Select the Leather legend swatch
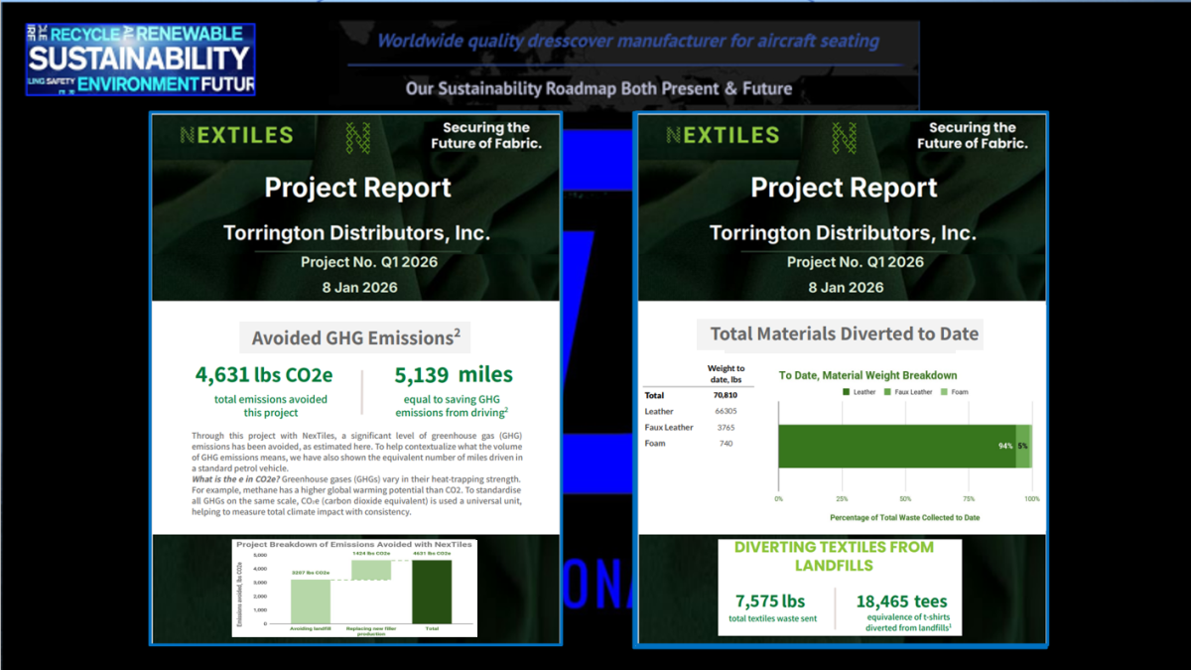Viewport: 1191px width, 670px height. pyautogui.click(x=847, y=392)
